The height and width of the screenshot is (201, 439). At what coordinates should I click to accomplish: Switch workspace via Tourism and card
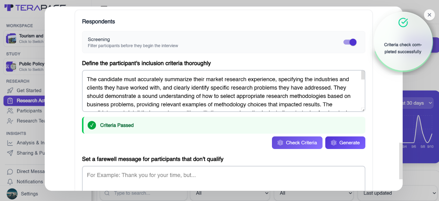coord(24,38)
